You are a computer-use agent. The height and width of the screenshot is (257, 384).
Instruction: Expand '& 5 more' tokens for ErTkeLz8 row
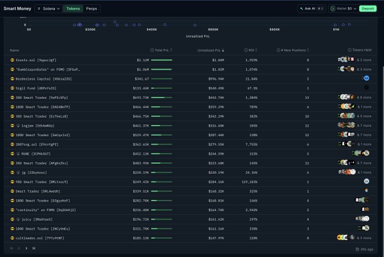point(364,116)
